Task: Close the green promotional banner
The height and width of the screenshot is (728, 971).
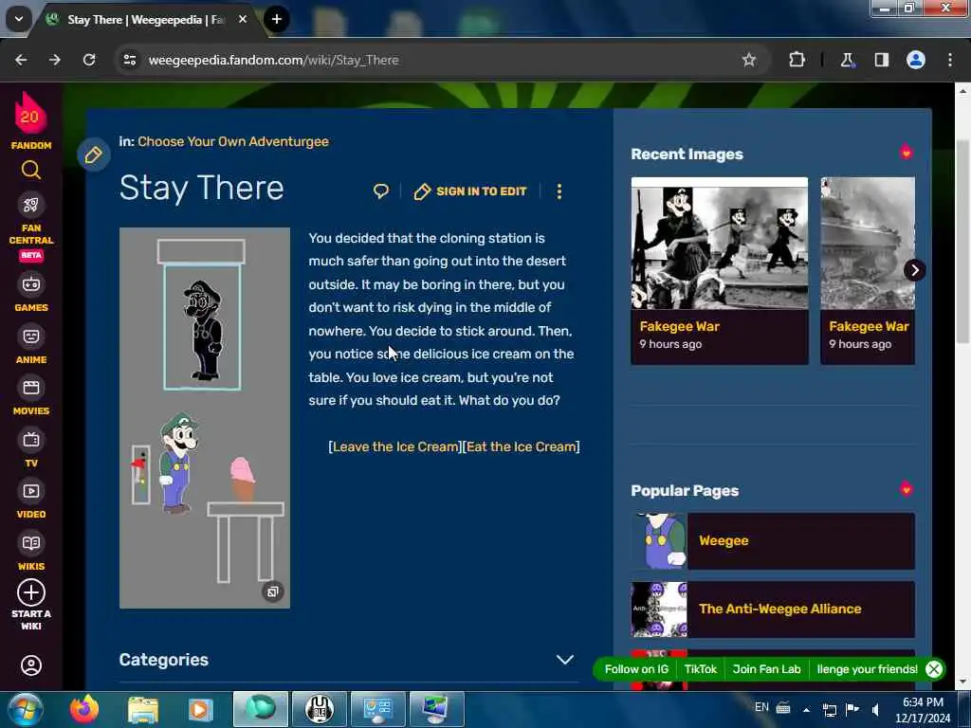Action: tap(934, 669)
